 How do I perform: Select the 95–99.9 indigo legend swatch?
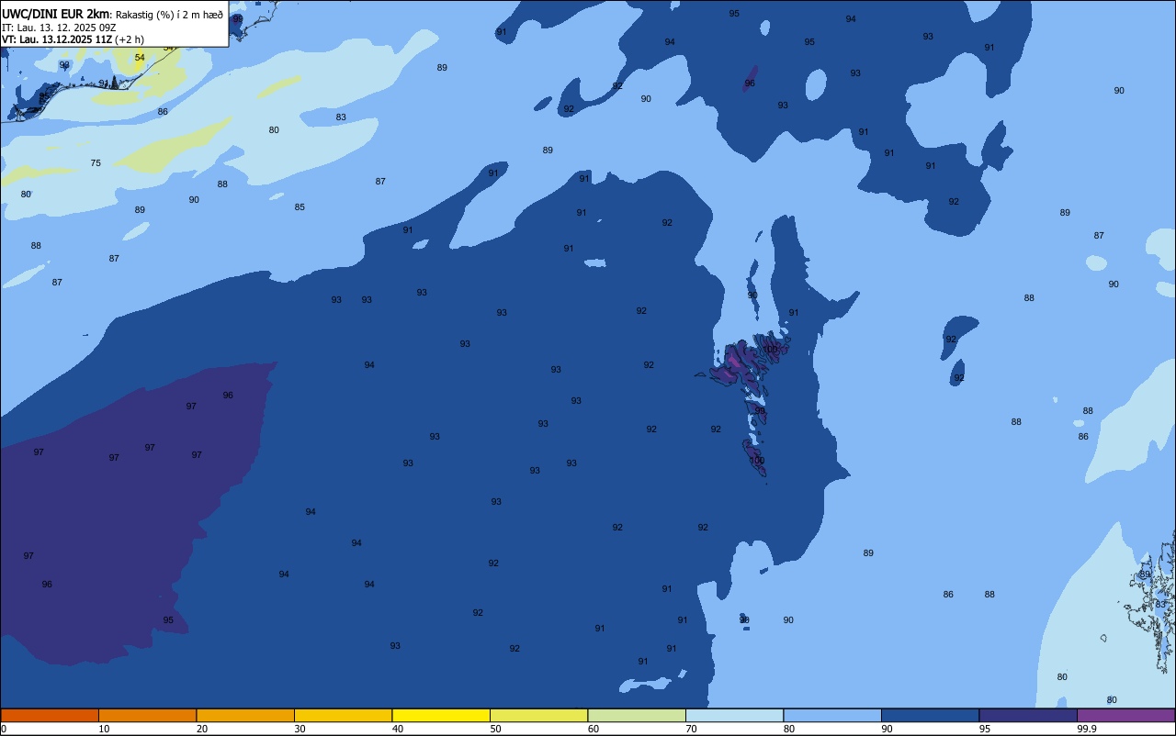click(1028, 715)
